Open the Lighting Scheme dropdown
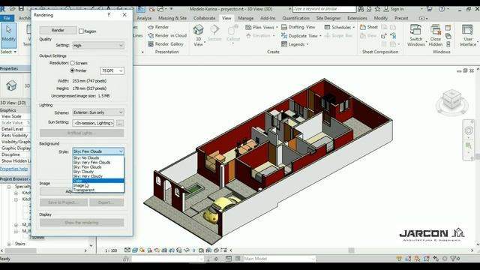This screenshot has height=270, width=480. pos(98,112)
